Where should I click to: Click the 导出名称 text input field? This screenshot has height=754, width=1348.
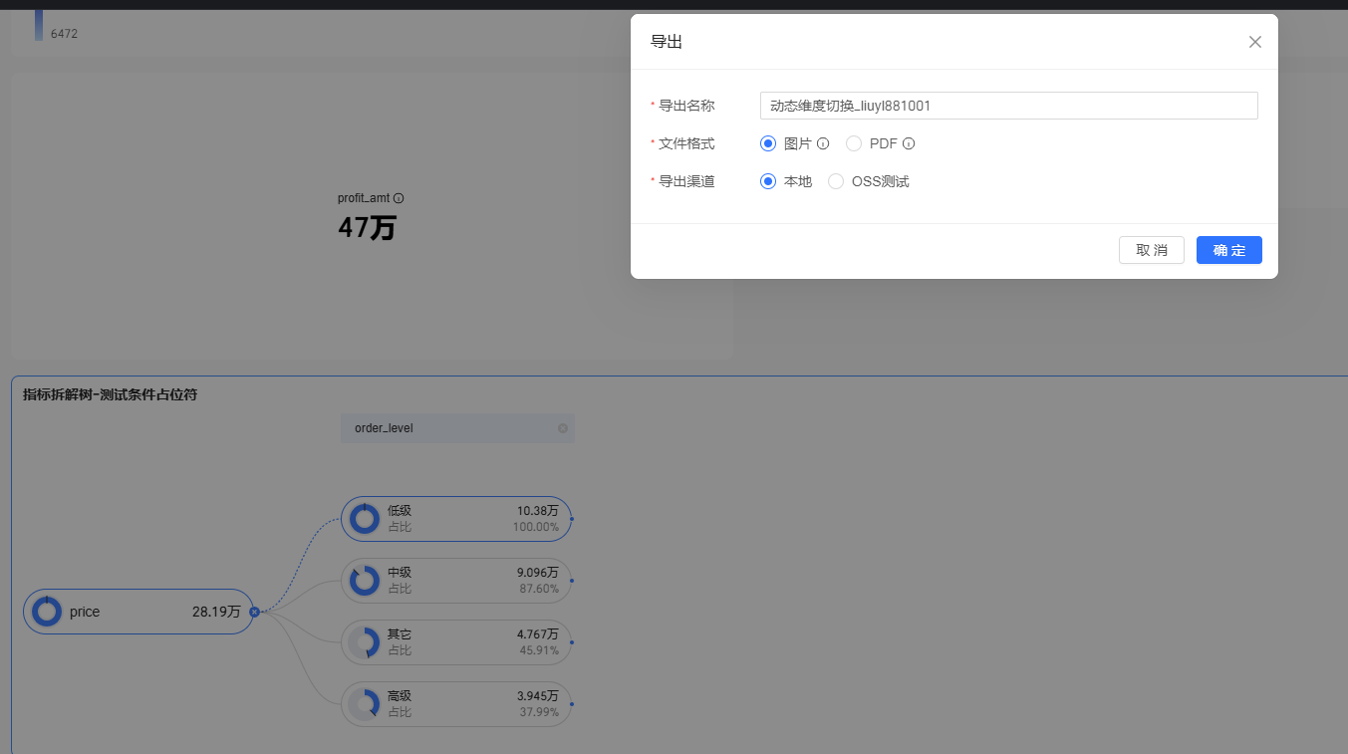(x=1008, y=106)
